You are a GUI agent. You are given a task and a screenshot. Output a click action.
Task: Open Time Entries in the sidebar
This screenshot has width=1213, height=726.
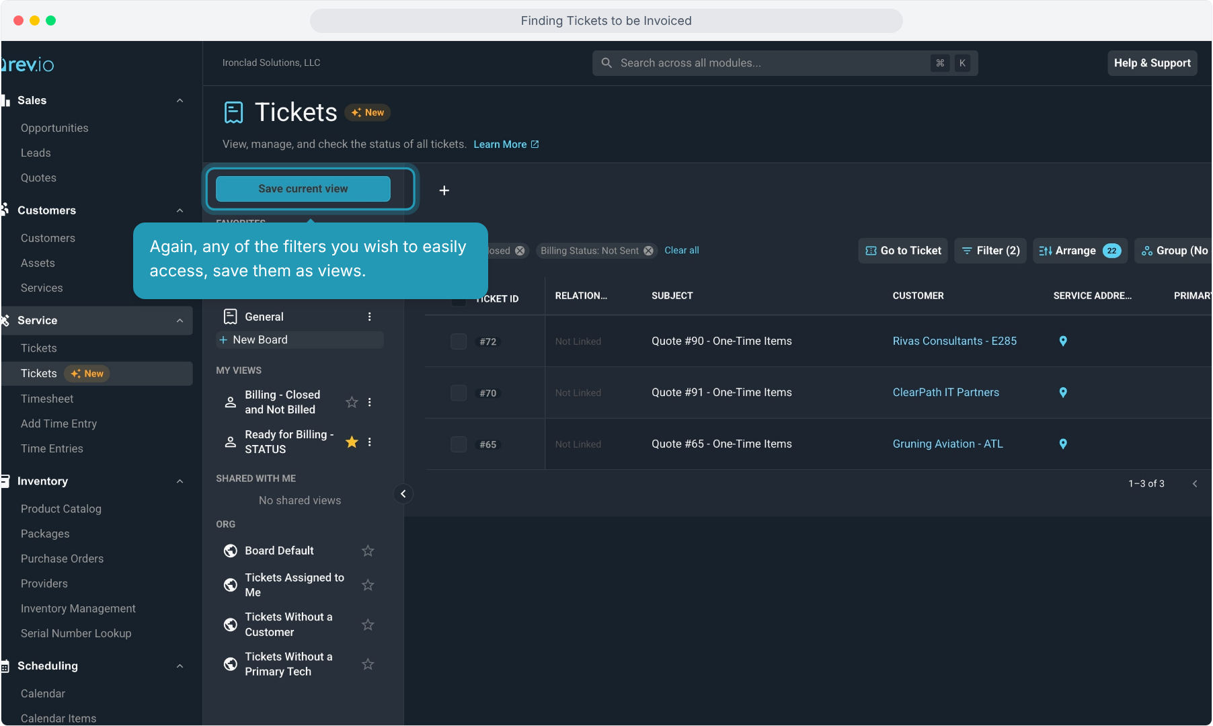[x=52, y=448]
